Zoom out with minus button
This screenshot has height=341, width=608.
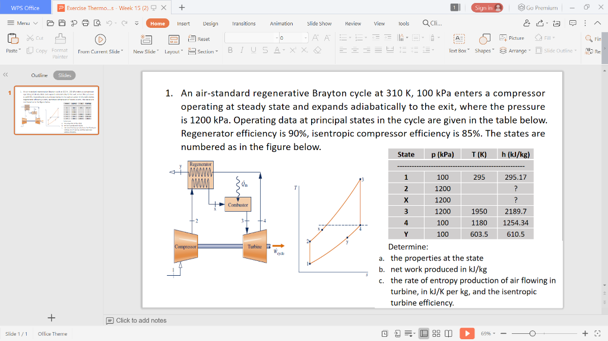(503, 333)
